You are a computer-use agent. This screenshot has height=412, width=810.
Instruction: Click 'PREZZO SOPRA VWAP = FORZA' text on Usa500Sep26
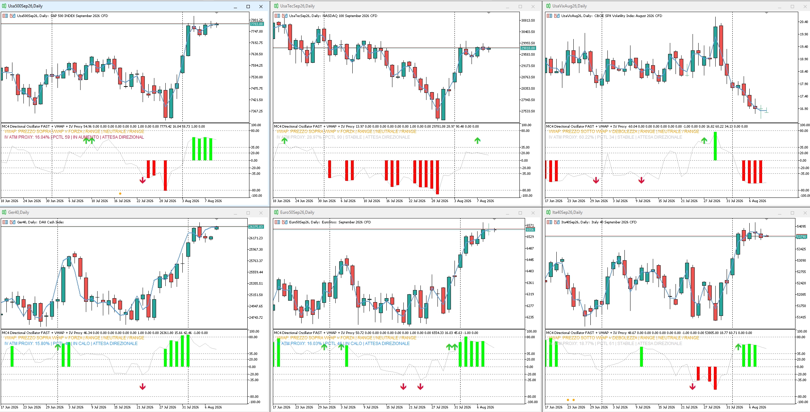point(50,132)
